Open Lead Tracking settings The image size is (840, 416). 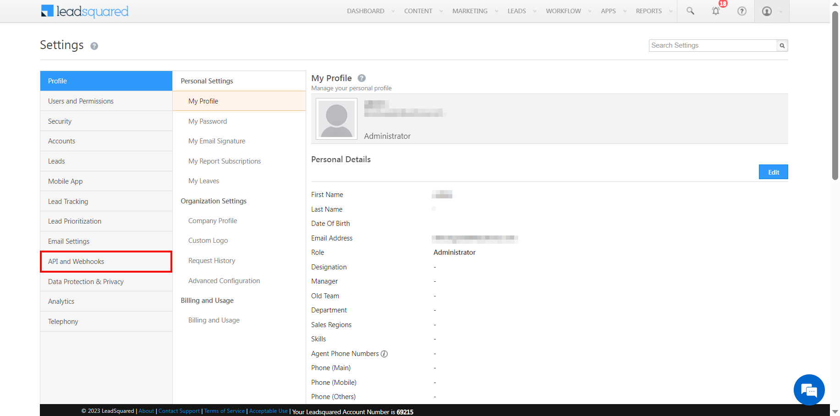106,202
